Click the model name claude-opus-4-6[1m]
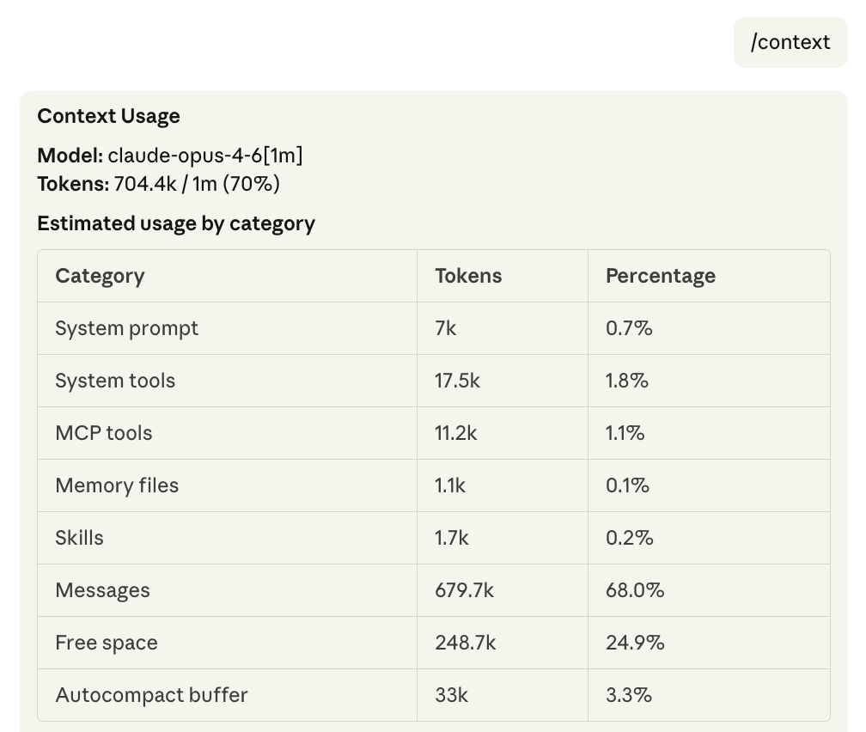This screenshot has height=732, width=866. coord(205,156)
